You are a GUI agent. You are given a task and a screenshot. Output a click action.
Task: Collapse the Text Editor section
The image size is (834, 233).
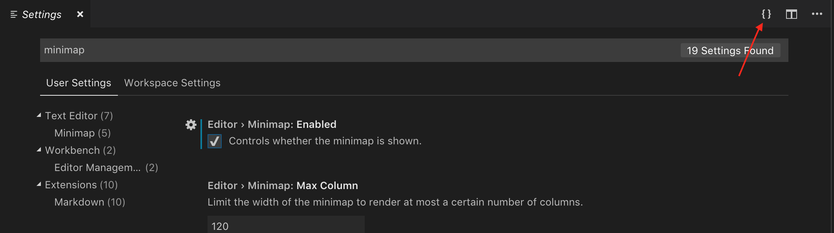pos(39,115)
